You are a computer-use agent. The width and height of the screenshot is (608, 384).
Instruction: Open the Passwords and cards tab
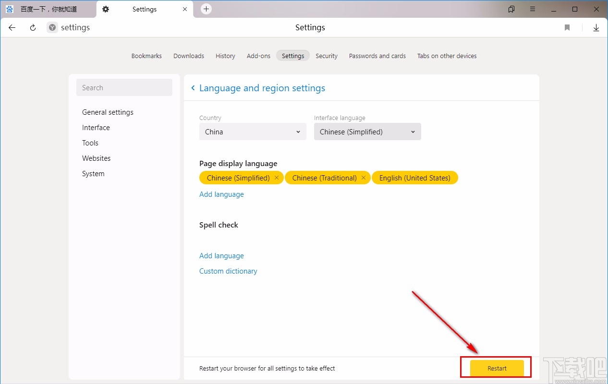377,56
